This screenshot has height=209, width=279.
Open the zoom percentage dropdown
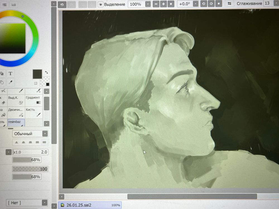[148, 4]
